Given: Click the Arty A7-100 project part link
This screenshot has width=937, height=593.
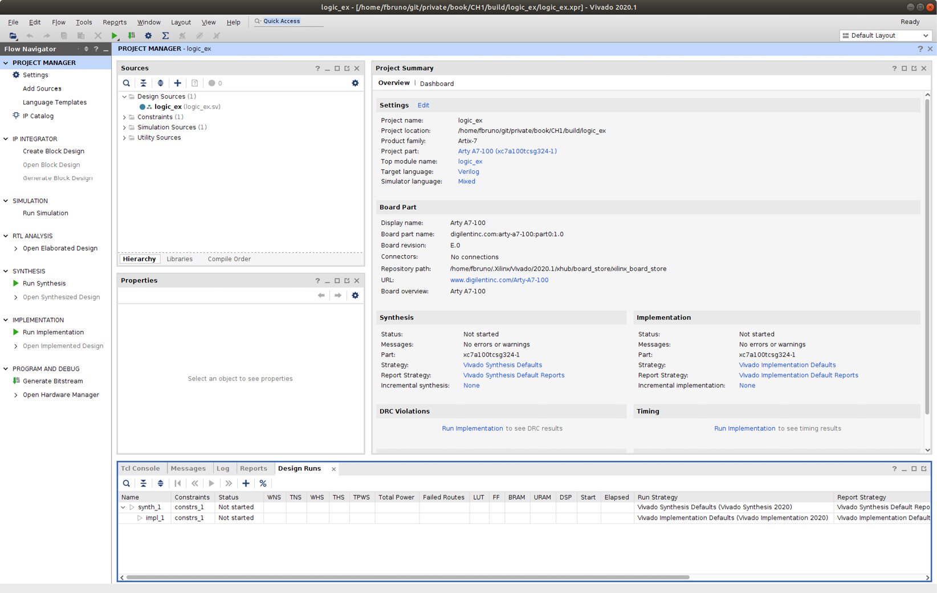Looking at the screenshot, I should pos(507,151).
